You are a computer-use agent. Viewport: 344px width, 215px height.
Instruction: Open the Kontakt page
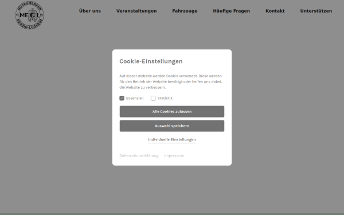click(x=275, y=11)
